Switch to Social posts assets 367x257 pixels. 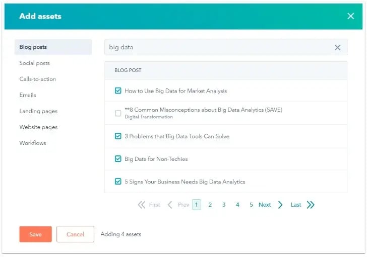(x=34, y=63)
